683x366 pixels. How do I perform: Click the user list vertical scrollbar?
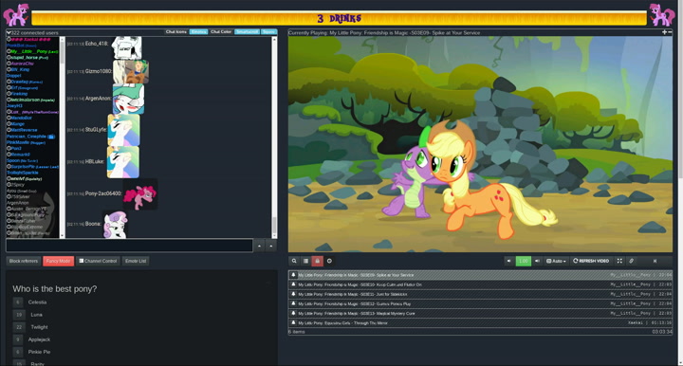pos(63,137)
